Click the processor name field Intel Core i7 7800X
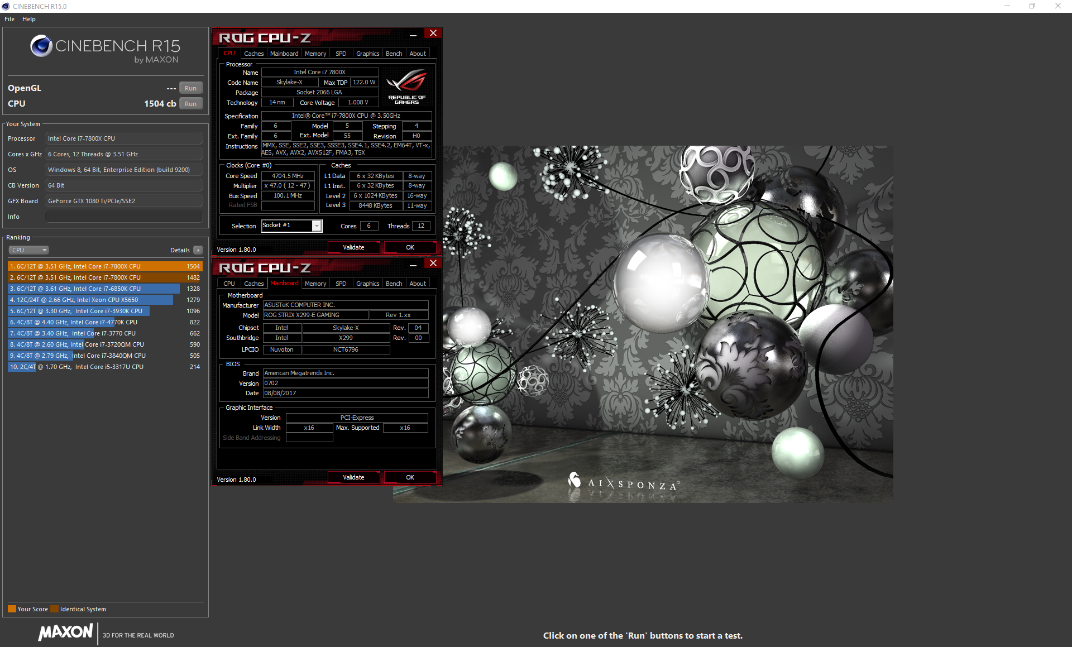1072x647 pixels. [320, 72]
